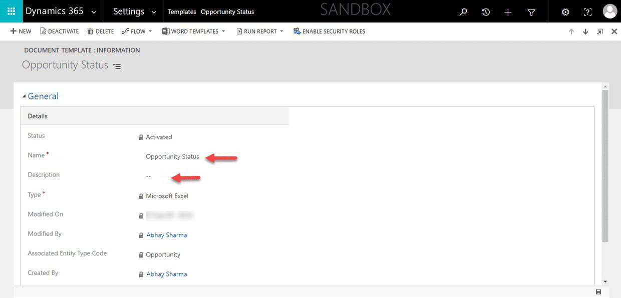Open the form selector beside Opportunity Status title

coord(117,65)
